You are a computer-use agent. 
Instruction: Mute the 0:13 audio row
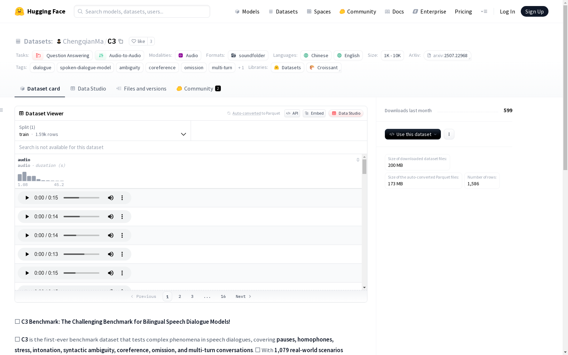[x=111, y=254]
